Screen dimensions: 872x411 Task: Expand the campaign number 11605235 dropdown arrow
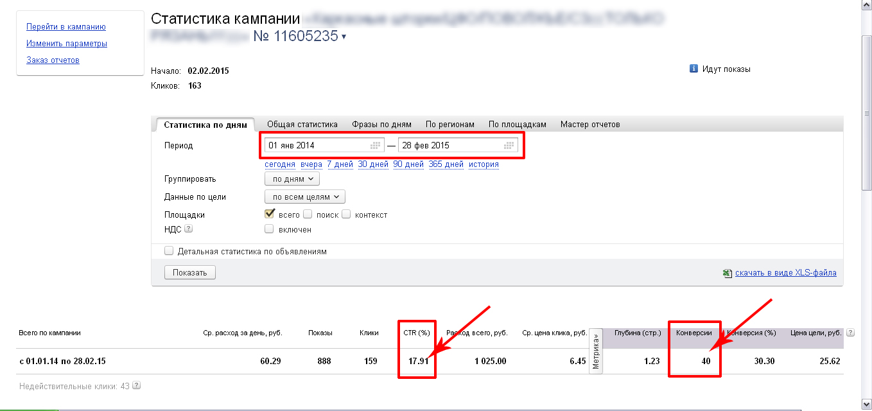[344, 37]
